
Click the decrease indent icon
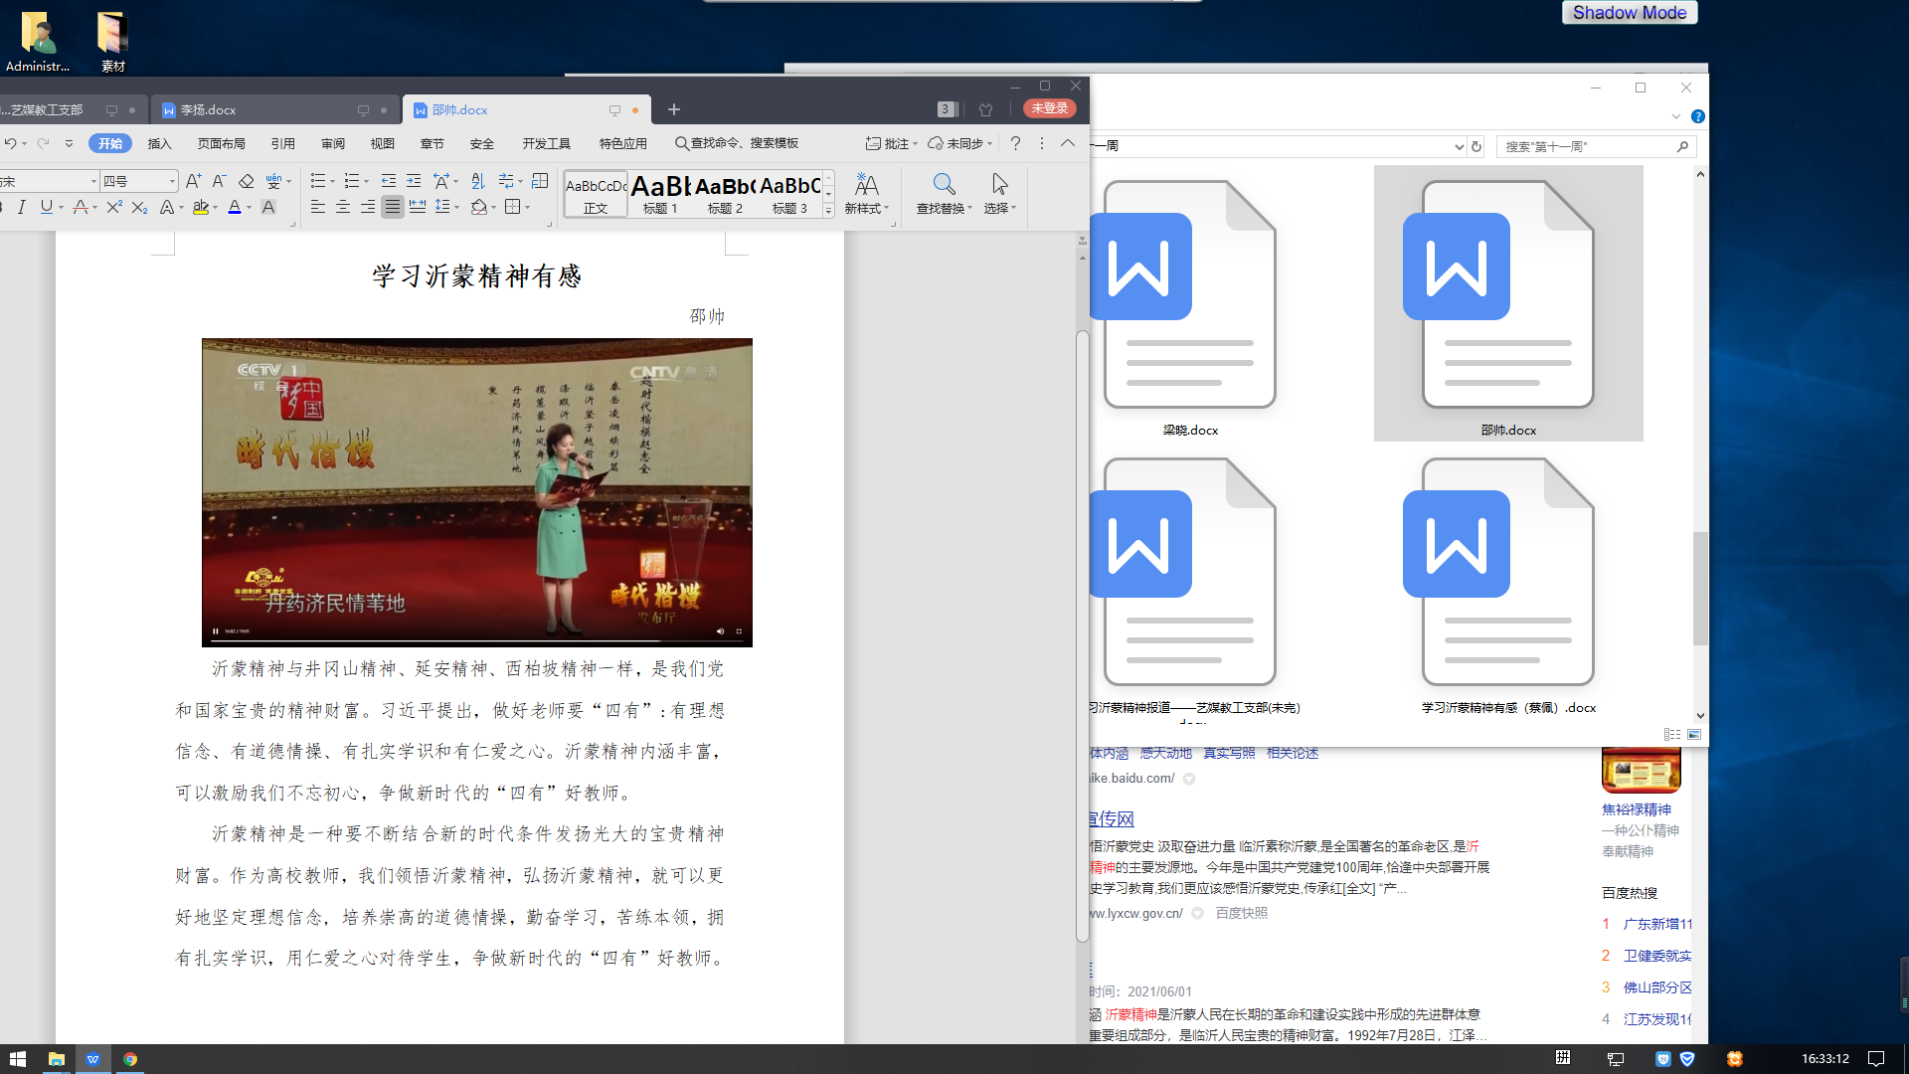389,181
